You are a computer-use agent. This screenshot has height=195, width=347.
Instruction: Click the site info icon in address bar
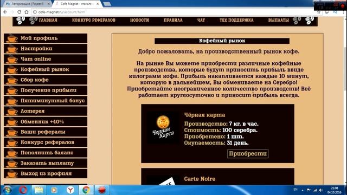coord(35,12)
